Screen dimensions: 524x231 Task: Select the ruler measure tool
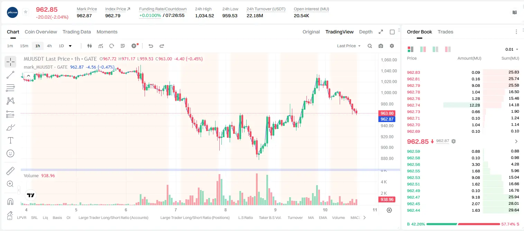[x=10, y=171]
